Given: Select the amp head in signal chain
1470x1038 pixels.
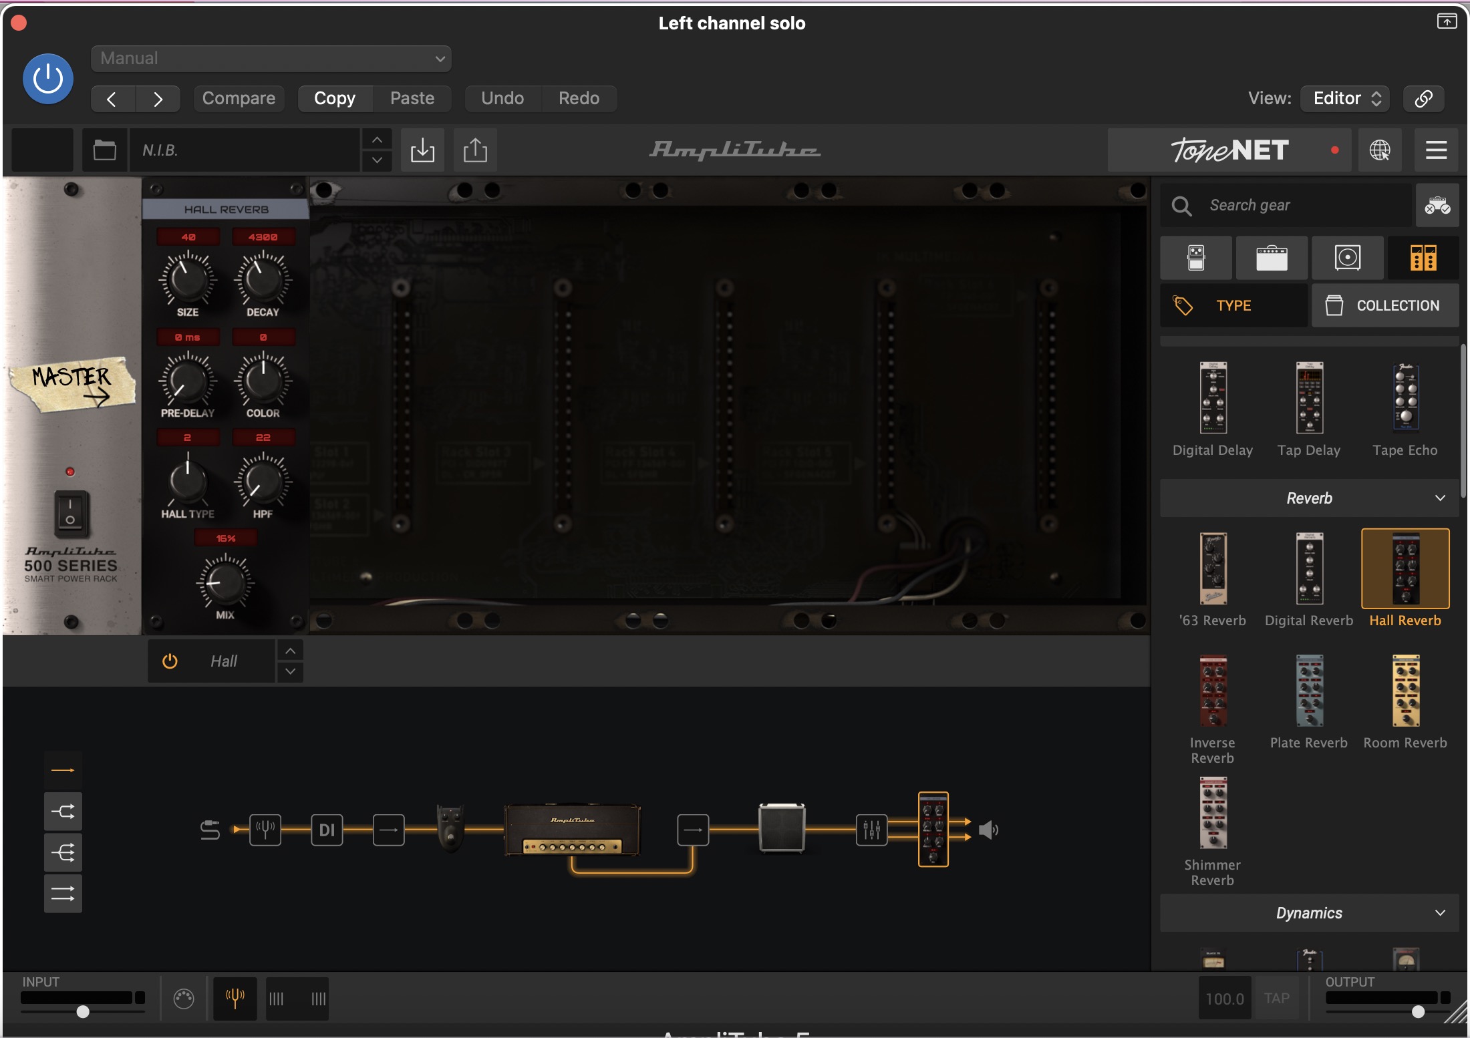Looking at the screenshot, I should tap(573, 830).
